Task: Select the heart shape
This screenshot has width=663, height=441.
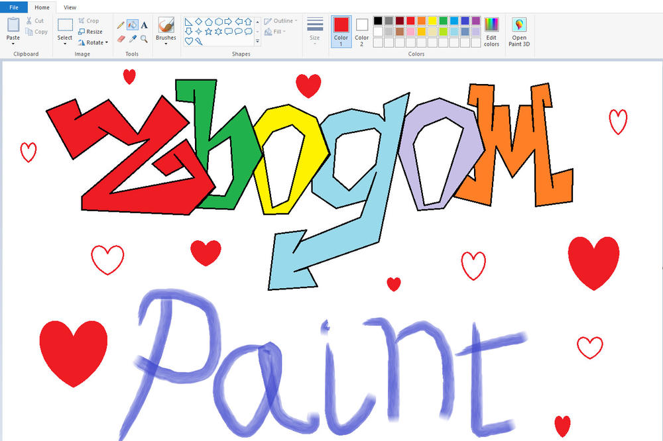Action: 188,41
